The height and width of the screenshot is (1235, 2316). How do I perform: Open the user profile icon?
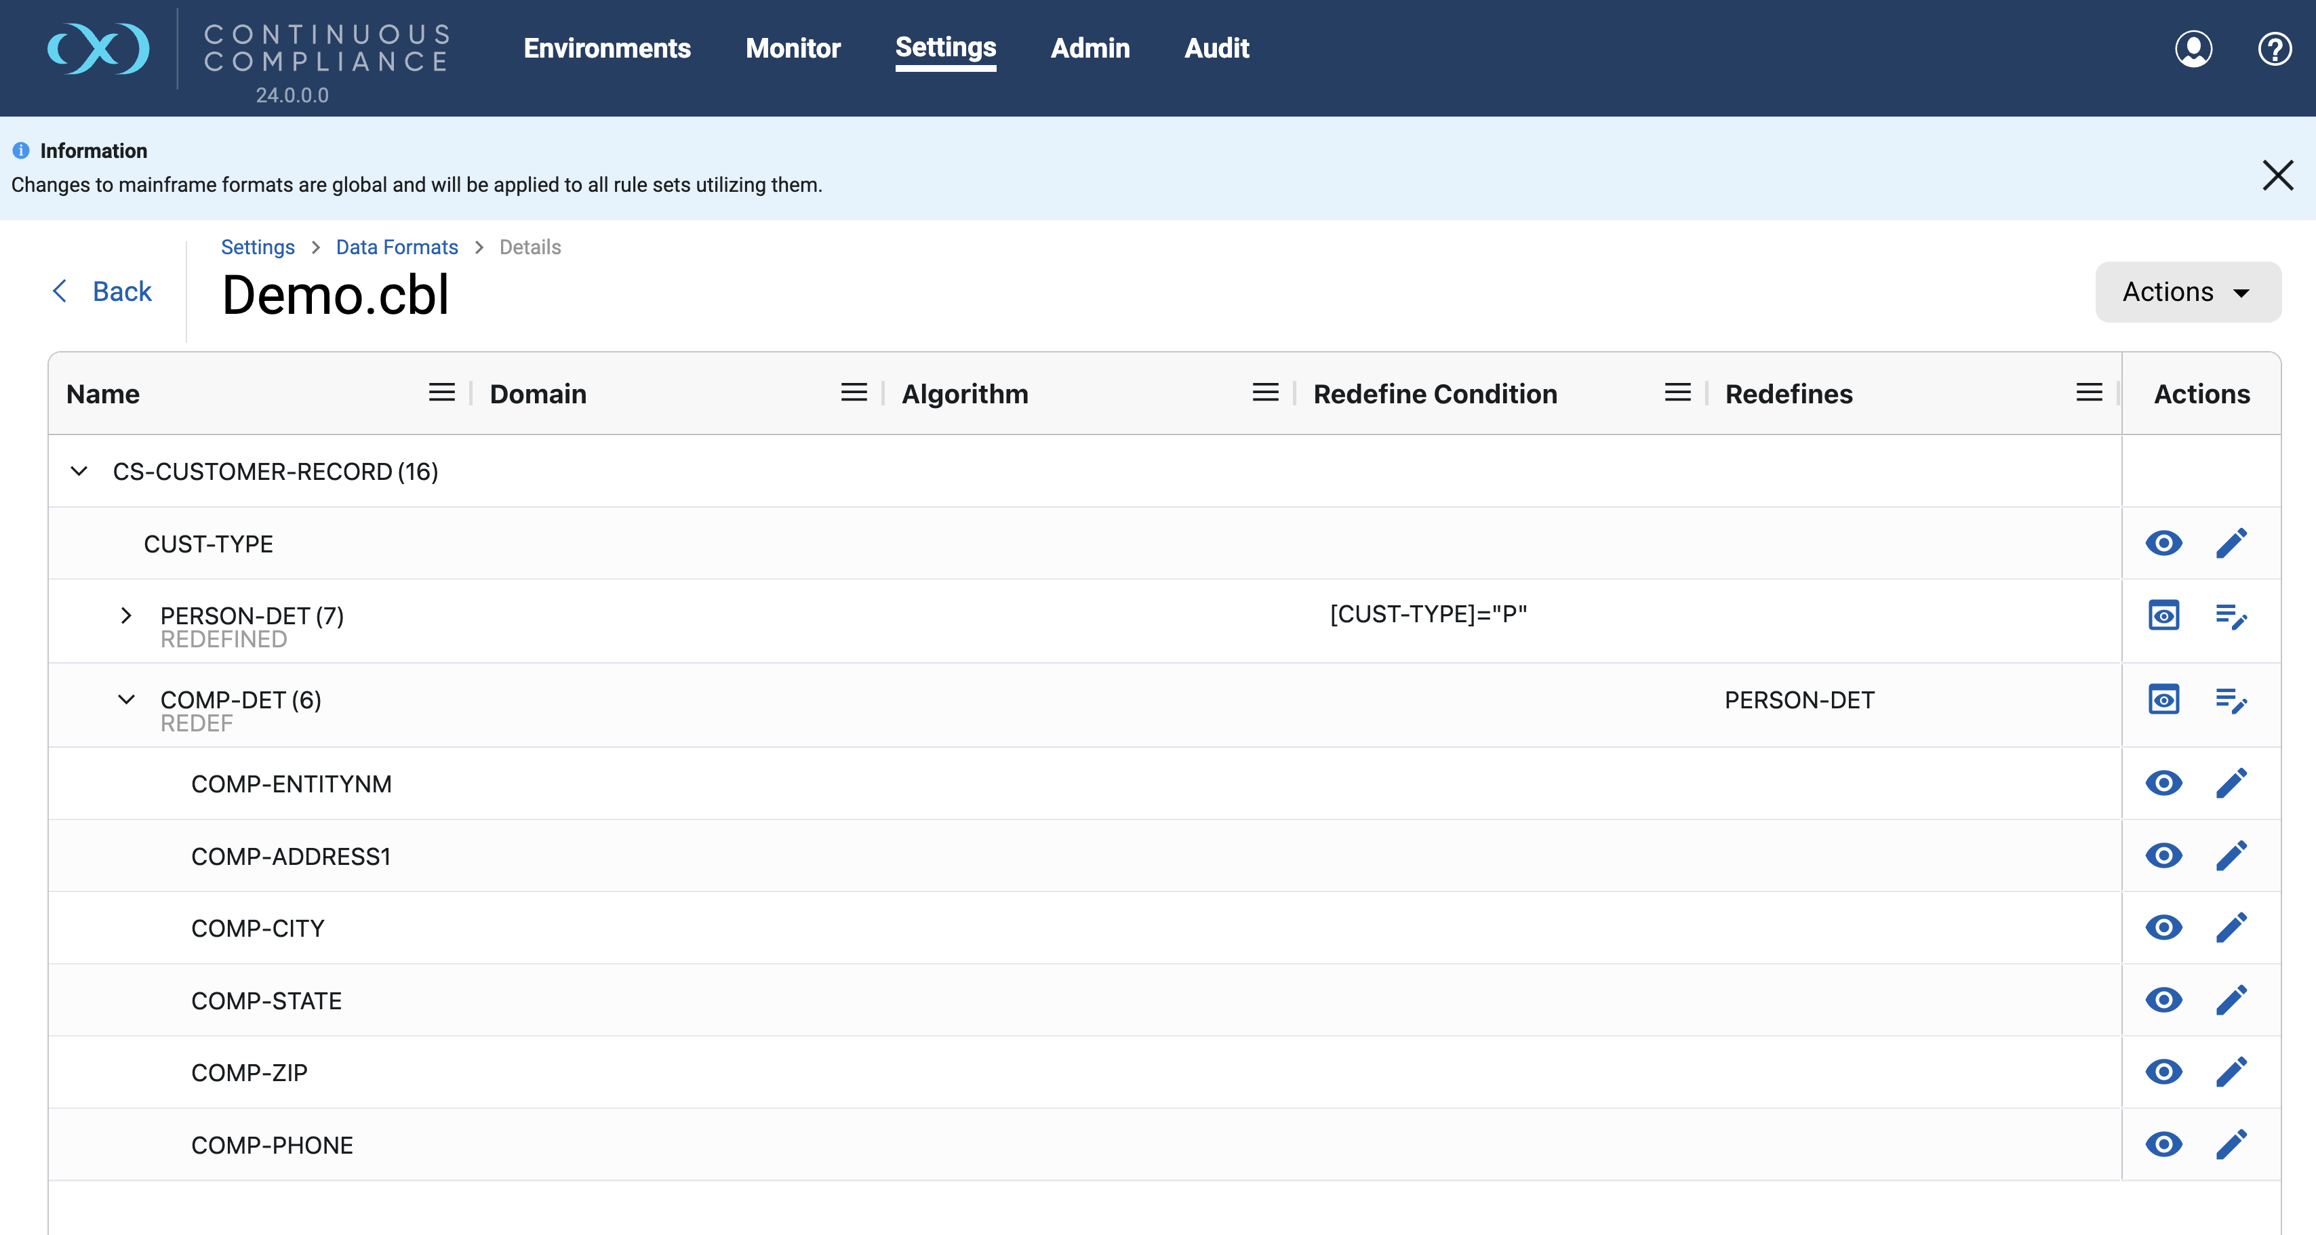(2193, 49)
